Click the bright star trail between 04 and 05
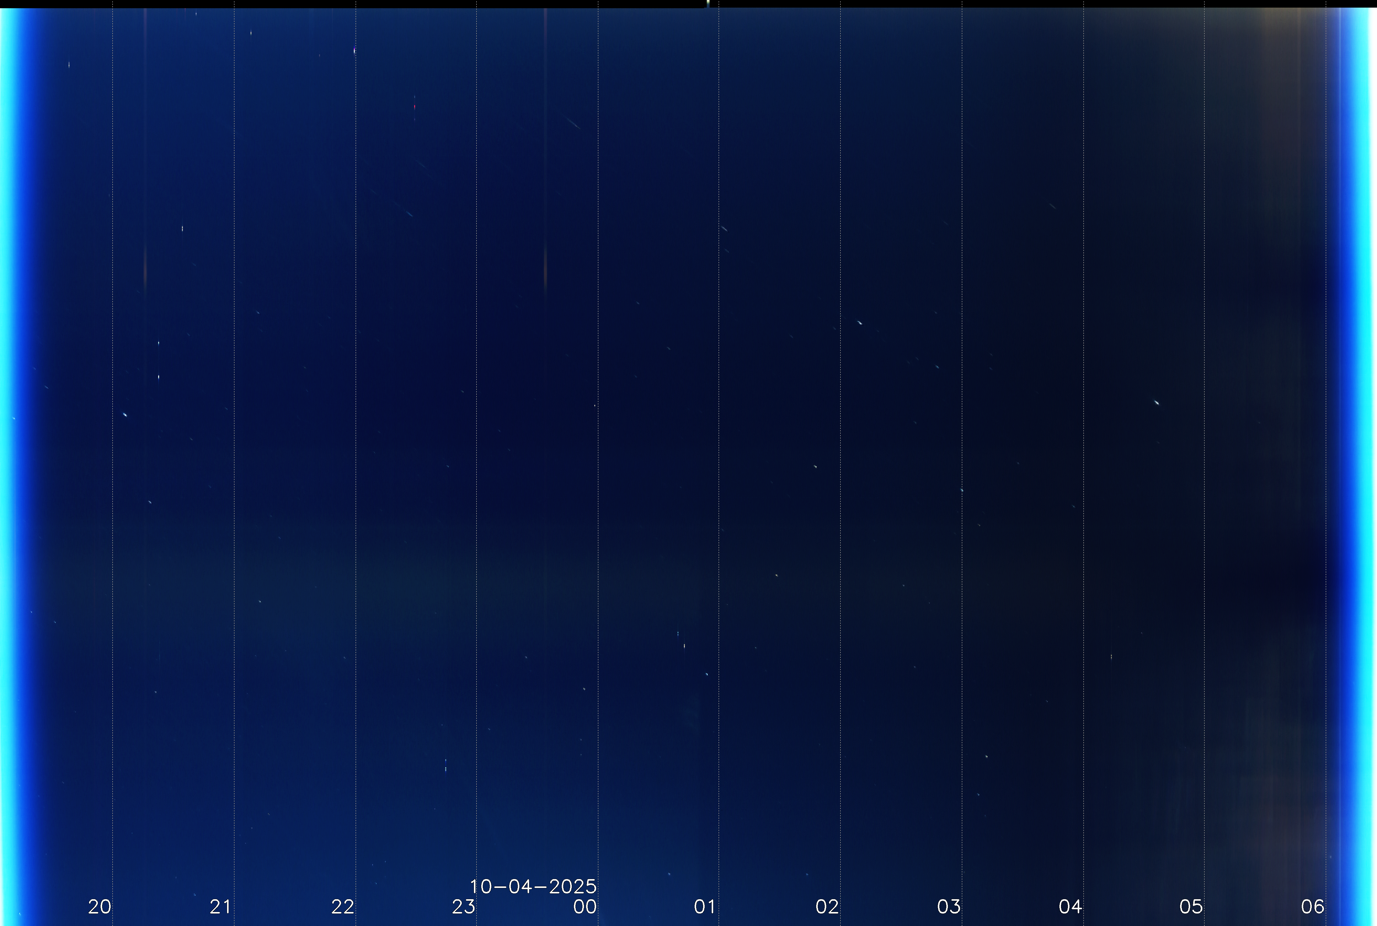 (1157, 403)
